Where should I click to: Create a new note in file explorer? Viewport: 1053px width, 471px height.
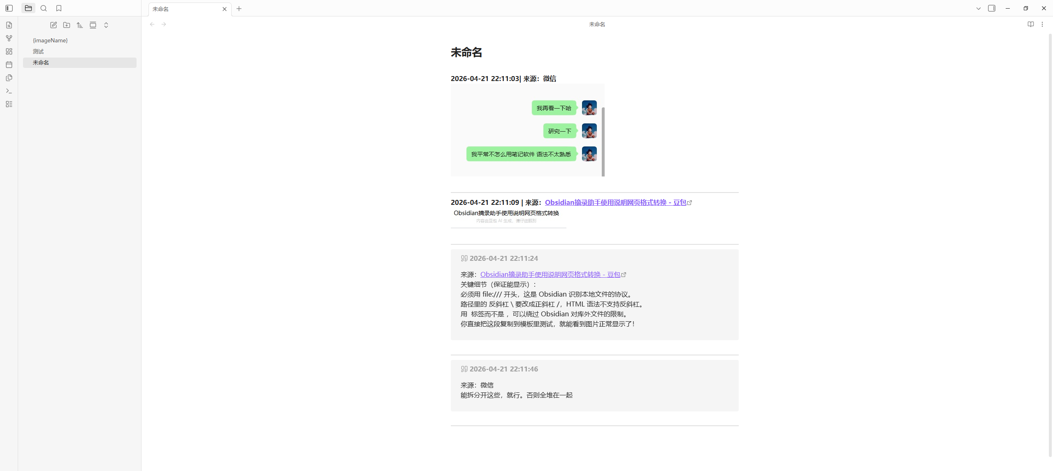[x=53, y=25]
